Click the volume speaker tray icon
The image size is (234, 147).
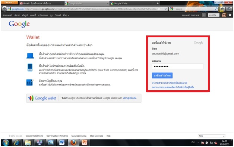[216, 143]
